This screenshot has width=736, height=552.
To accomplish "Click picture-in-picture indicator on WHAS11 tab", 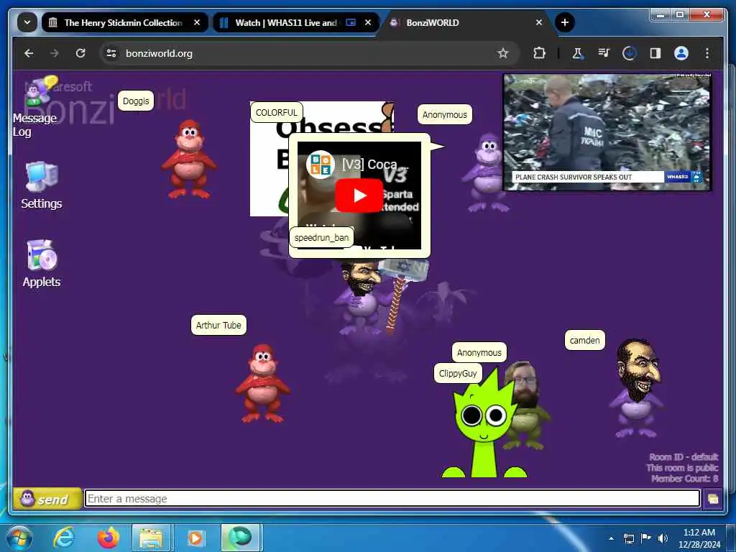I will [351, 22].
